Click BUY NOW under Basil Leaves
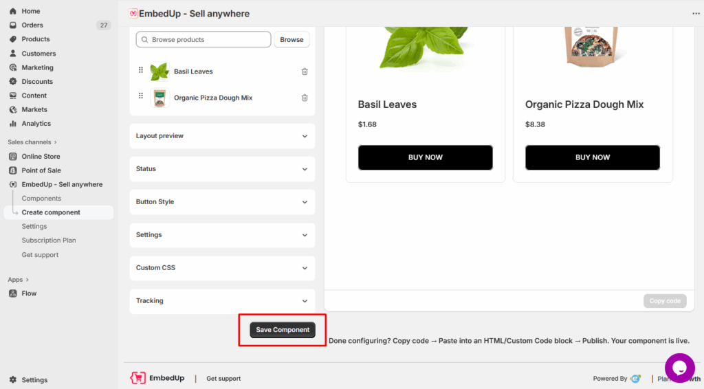This screenshot has width=704, height=389. [x=425, y=157]
